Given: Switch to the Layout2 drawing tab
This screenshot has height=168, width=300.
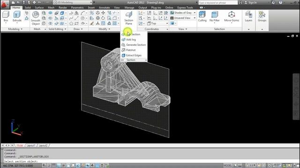Looking at the screenshot, I should [43, 145].
